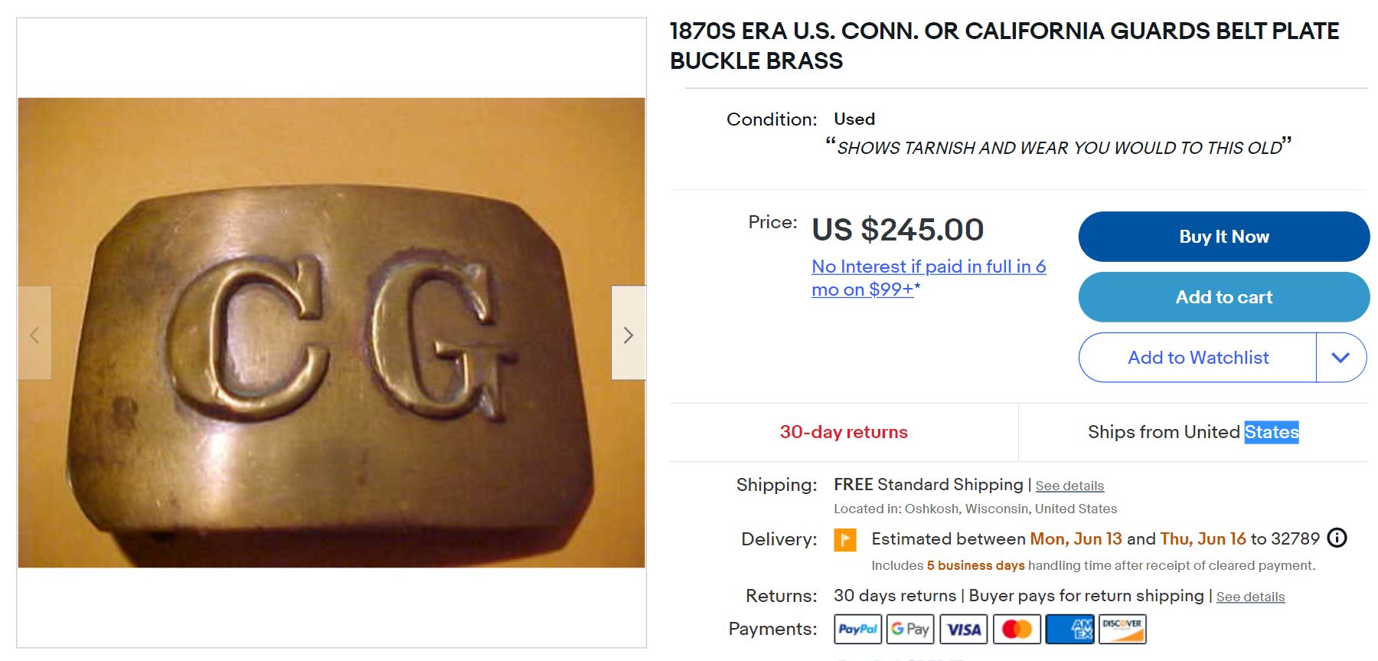This screenshot has height=661, width=1378.
Task: Click the Buy It Now button
Action: pyautogui.click(x=1223, y=237)
